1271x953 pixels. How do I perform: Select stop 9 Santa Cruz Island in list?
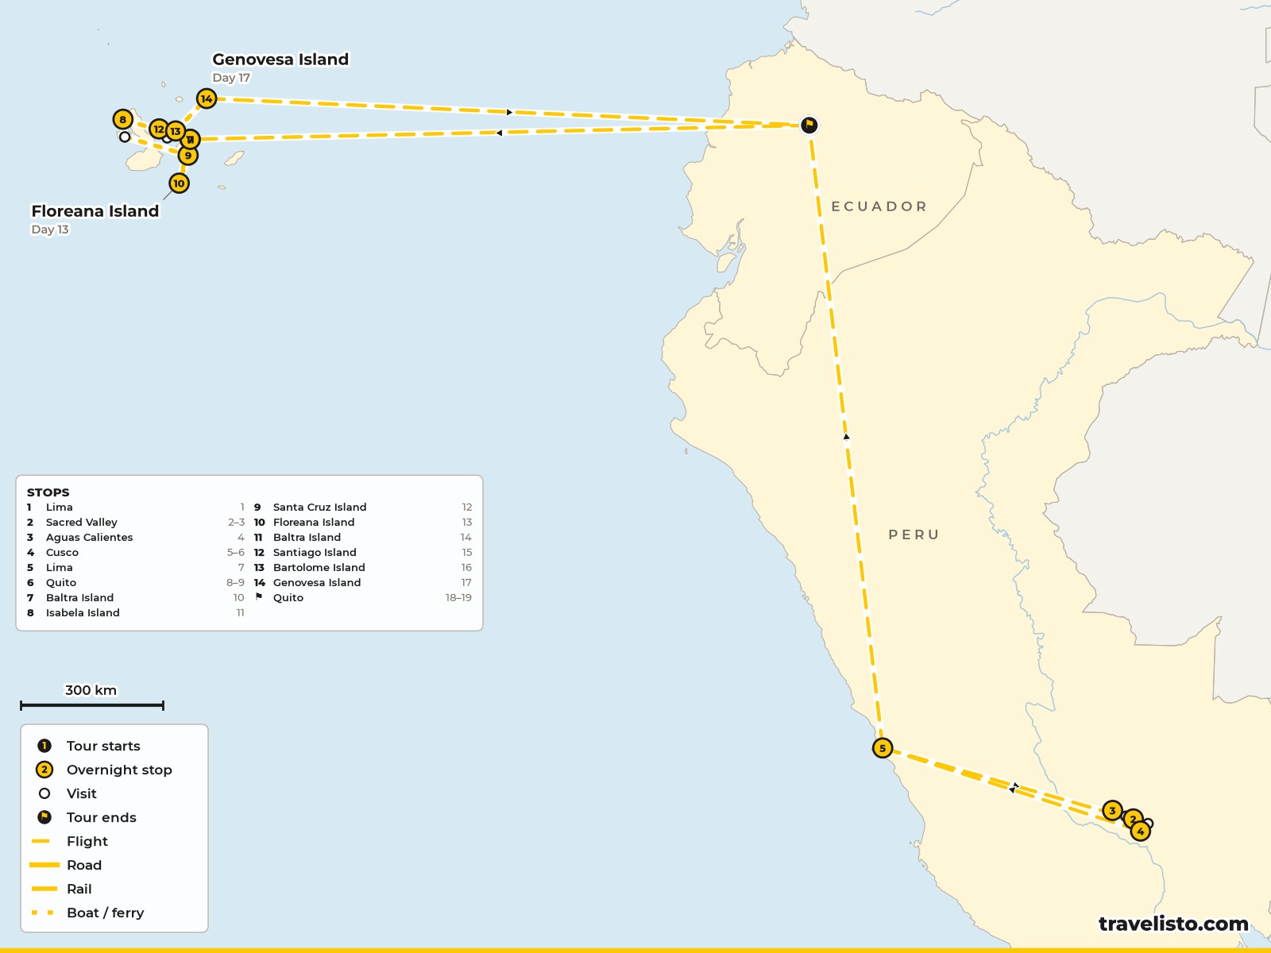tap(363, 507)
